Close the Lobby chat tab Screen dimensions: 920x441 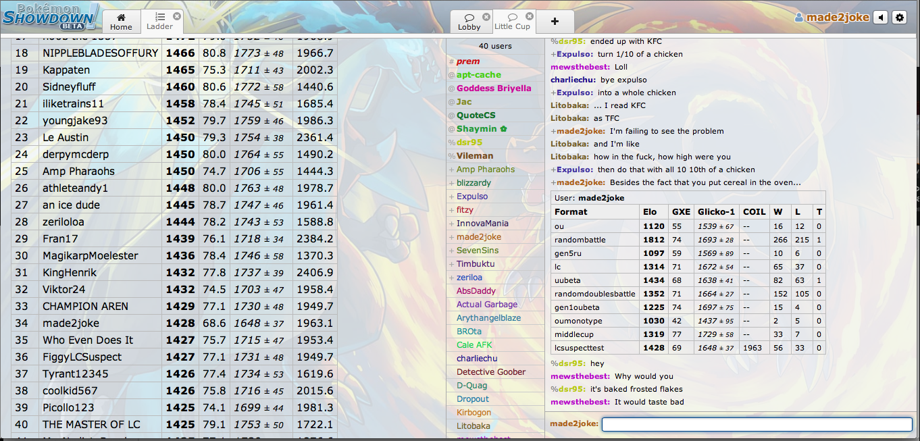[x=486, y=16]
